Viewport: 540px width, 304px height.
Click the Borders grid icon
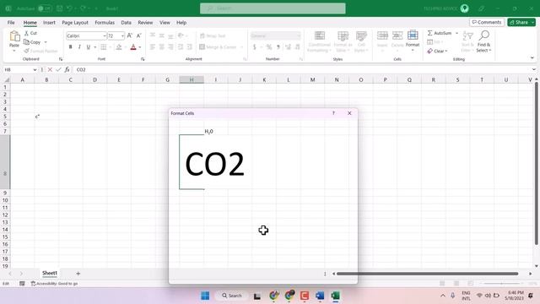pyautogui.click(x=103, y=47)
